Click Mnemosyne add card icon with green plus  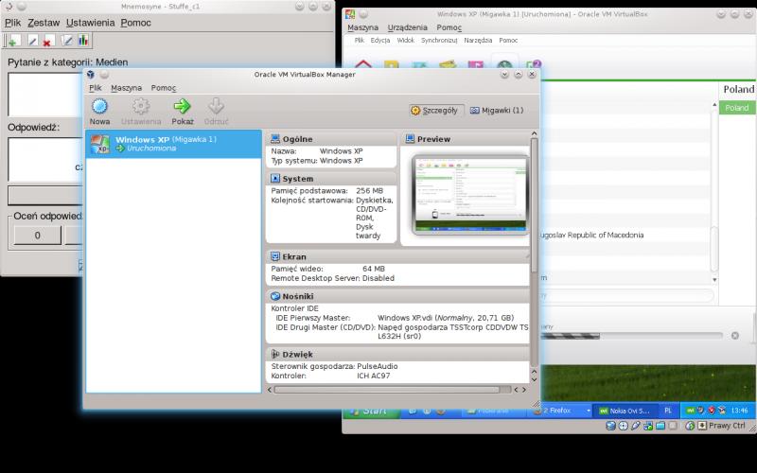coord(13,41)
